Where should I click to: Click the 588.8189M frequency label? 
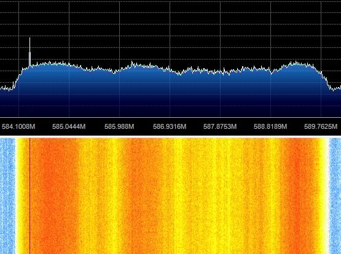[x=270, y=126]
